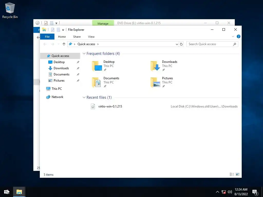Show hidden system tray icons
263x197 pixels.
click(x=217, y=192)
